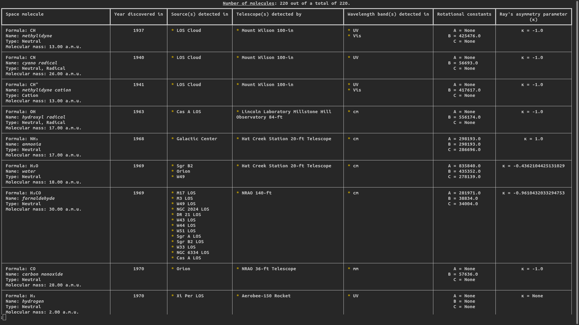This screenshot has width=579, height=325.
Task: Select the name 'methylidyne' text
Action: (x=37, y=36)
